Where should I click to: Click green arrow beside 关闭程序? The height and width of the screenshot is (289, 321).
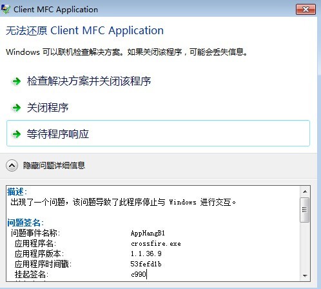[16, 108]
